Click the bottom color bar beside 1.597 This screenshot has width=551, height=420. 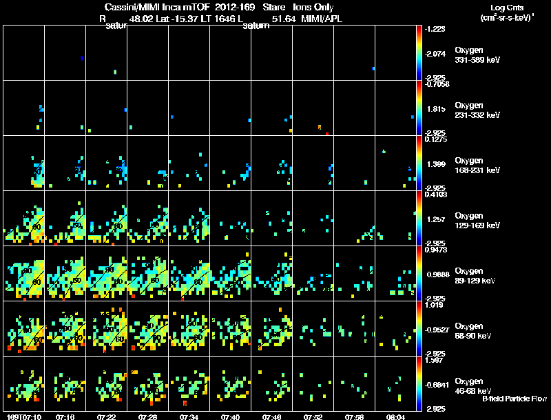tap(419, 383)
